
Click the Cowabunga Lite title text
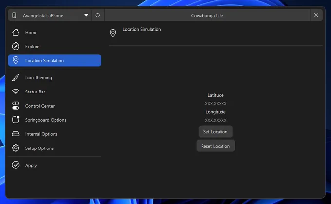207,16
